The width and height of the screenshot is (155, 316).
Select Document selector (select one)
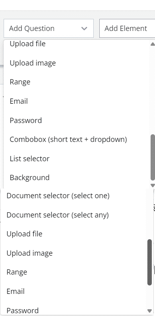58,196
